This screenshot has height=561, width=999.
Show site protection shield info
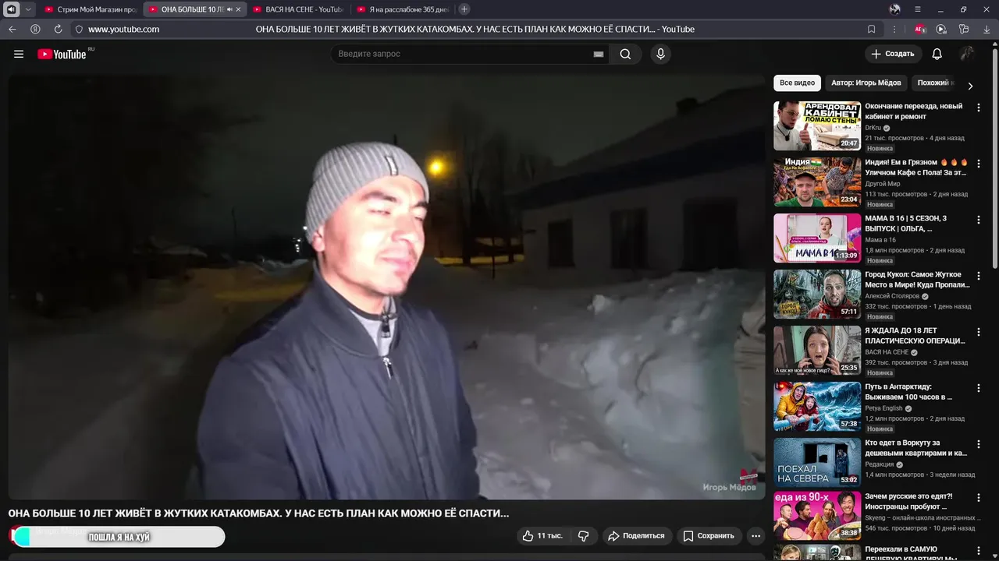tap(79, 29)
